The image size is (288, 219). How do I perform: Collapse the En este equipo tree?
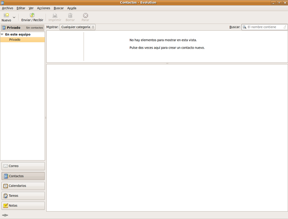coord(2,34)
